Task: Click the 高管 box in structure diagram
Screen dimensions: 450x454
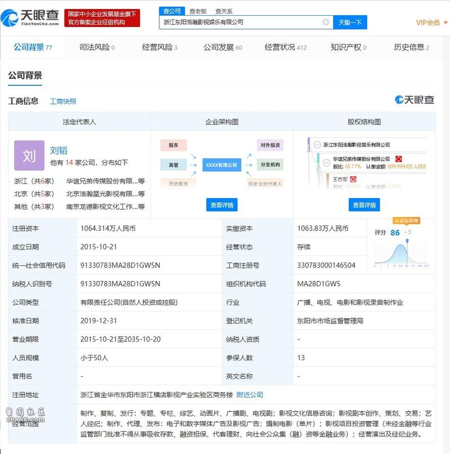Action: pos(173,164)
